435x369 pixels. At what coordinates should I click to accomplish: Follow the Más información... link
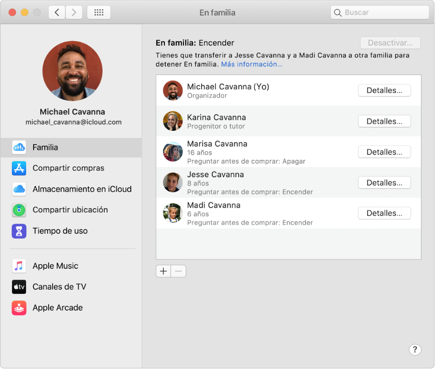pyautogui.click(x=252, y=65)
